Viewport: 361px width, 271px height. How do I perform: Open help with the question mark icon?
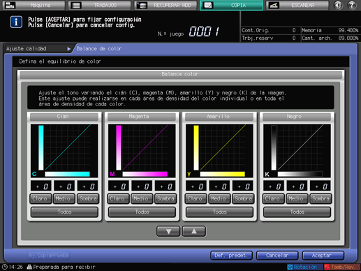click(352, 5)
